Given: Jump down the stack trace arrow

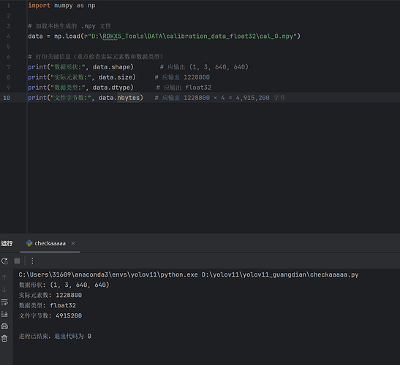Looking at the screenshot, I should coord(4,290).
